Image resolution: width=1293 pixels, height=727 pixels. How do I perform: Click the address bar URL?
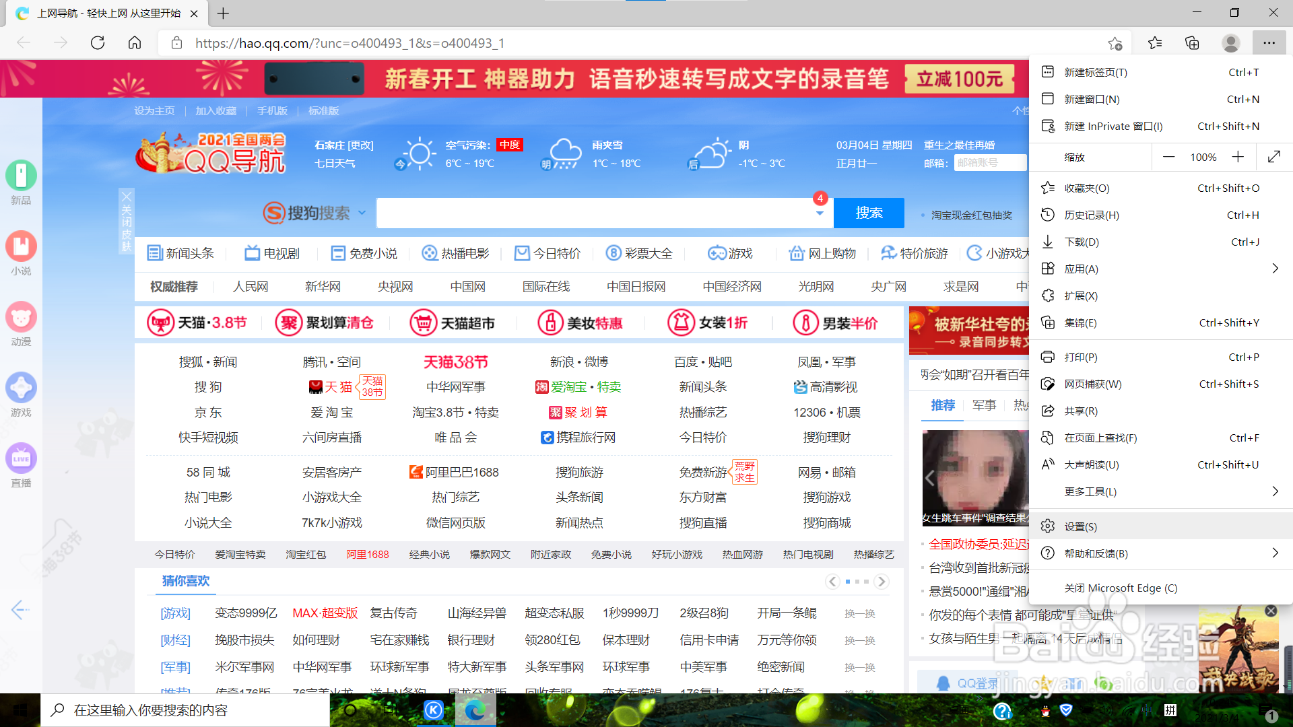pos(350,43)
